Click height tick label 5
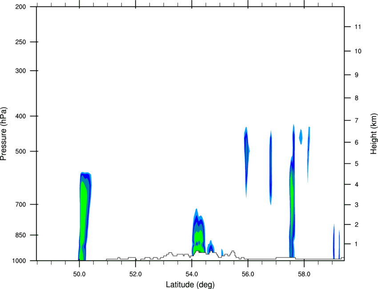 356,164
